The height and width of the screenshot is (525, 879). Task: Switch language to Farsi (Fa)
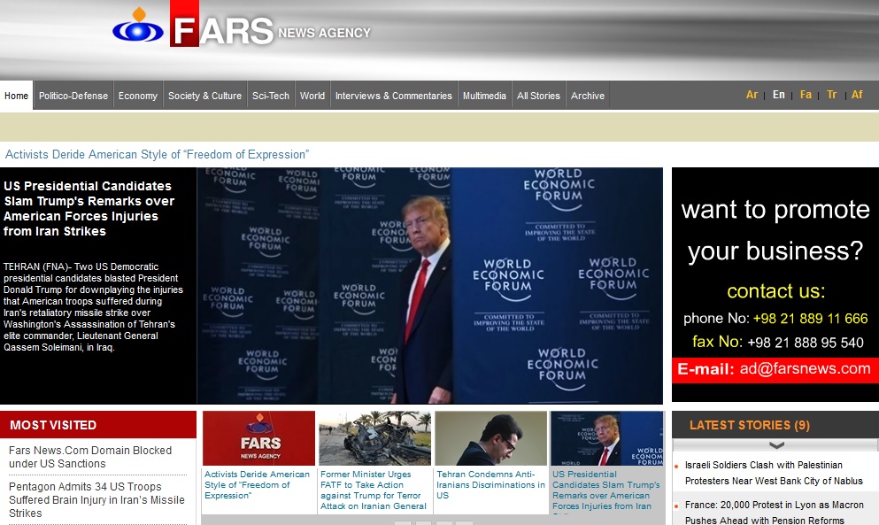pyautogui.click(x=806, y=95)
